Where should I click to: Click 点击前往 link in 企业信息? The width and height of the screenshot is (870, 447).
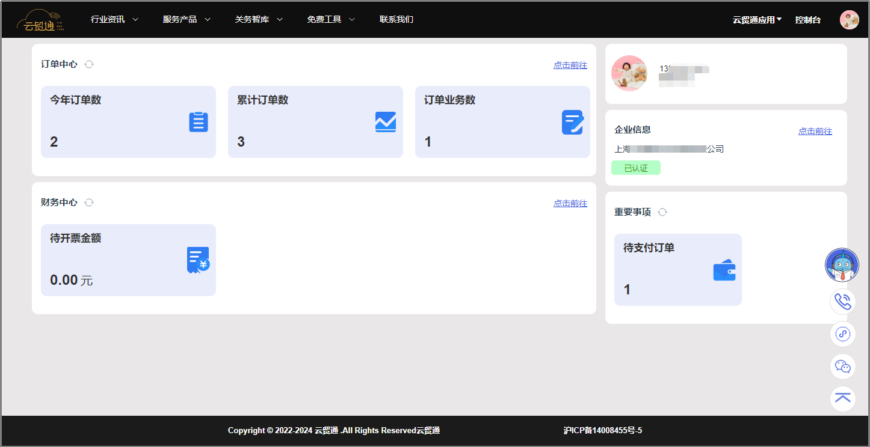coord(815,131)
